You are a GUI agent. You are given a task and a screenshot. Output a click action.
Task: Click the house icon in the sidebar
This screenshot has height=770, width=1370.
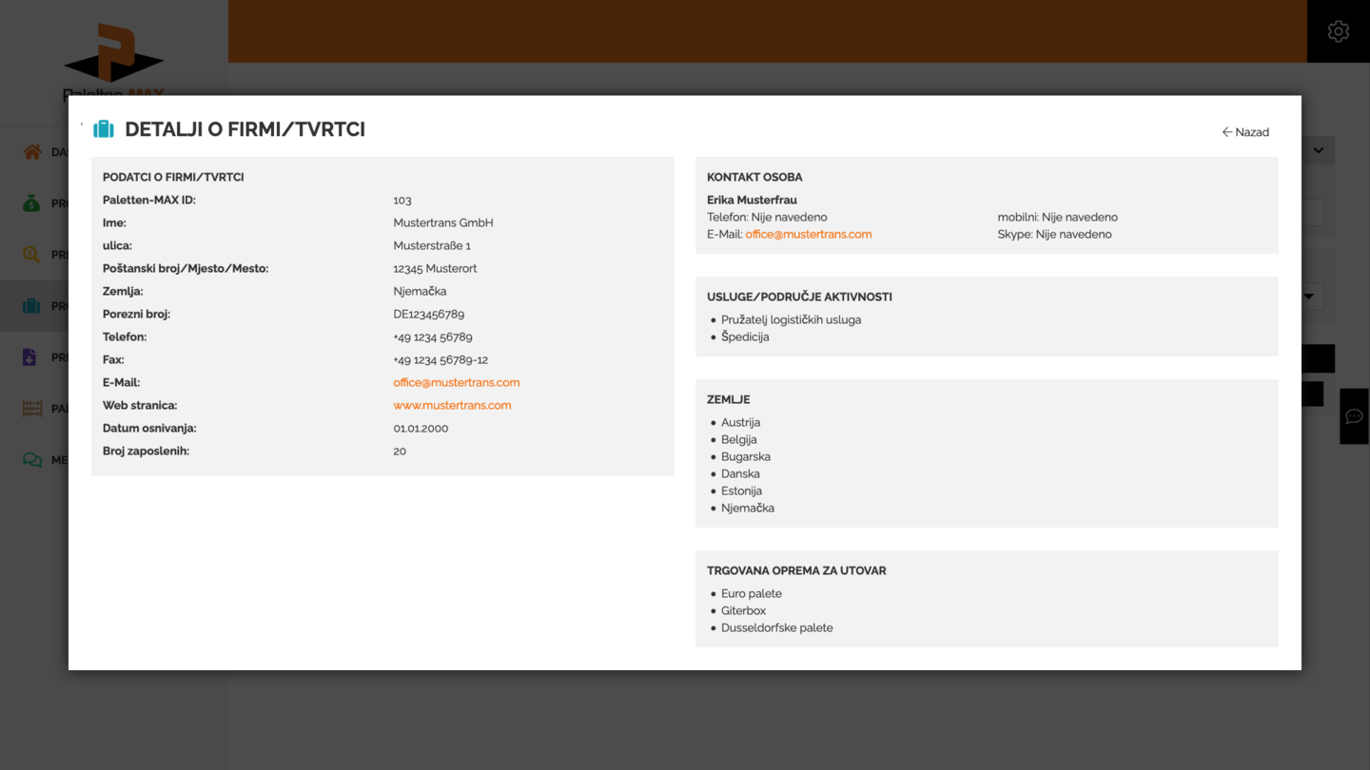pos(32,152)
